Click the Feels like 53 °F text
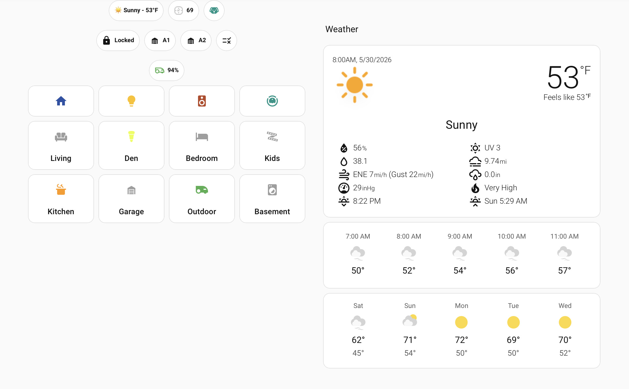This screenshot has width=629, height=389. [x=567, y=97]
